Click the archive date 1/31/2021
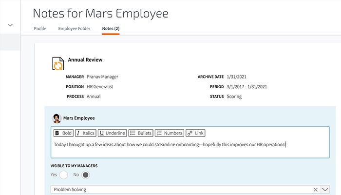Viewport: 341px width, 195px height. click(x=236, y=77)
